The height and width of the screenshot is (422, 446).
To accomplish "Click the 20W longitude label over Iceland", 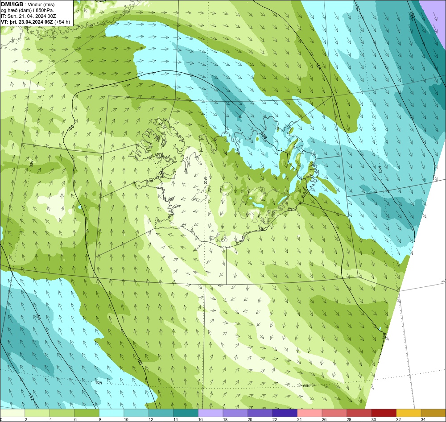I will (x=206, y=180).
